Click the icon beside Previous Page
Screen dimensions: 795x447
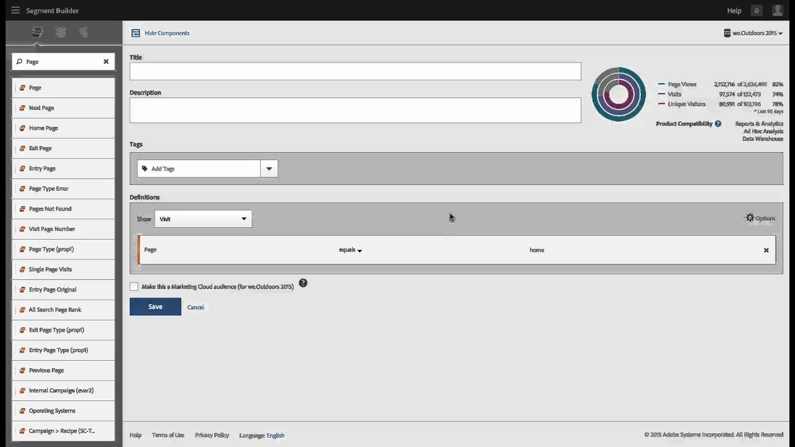pos(22,370)
